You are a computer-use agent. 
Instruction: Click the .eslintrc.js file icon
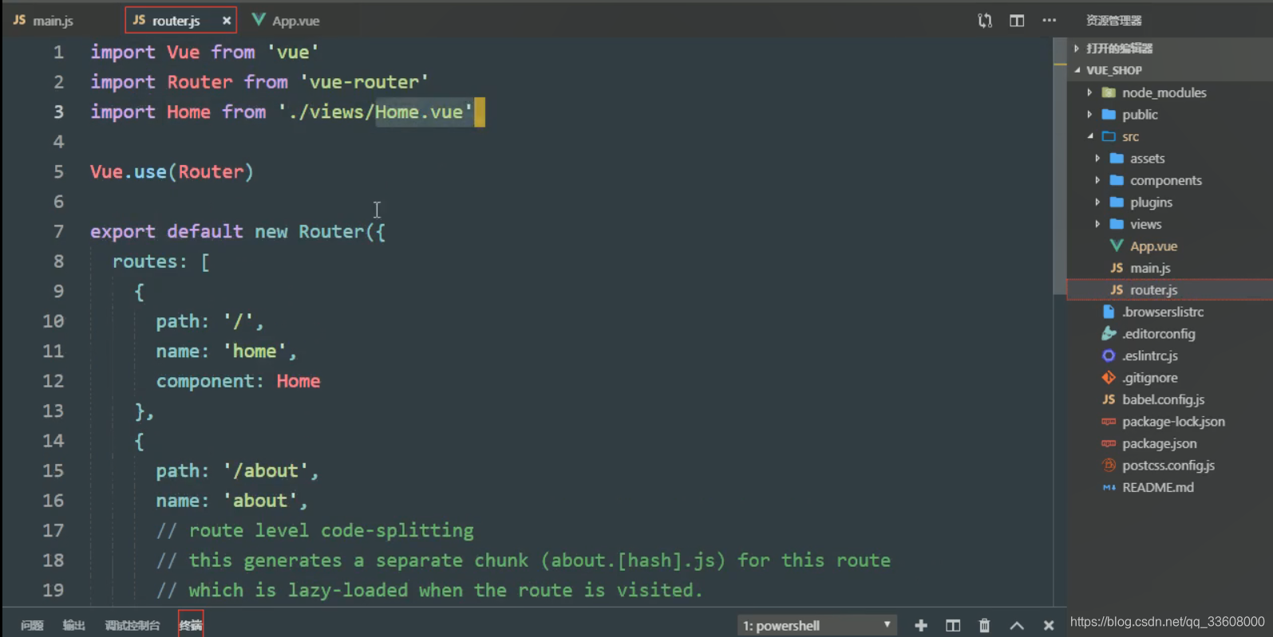tap(1109, 356)
